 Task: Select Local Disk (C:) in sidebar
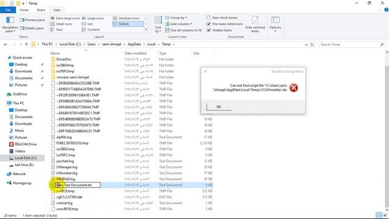pos(23,158)
